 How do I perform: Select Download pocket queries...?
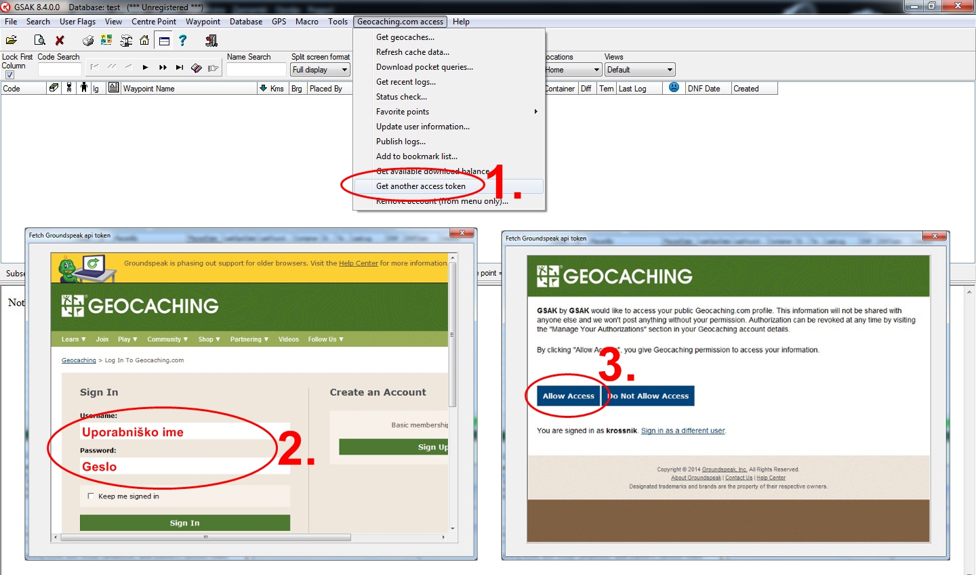pos(449,67)
